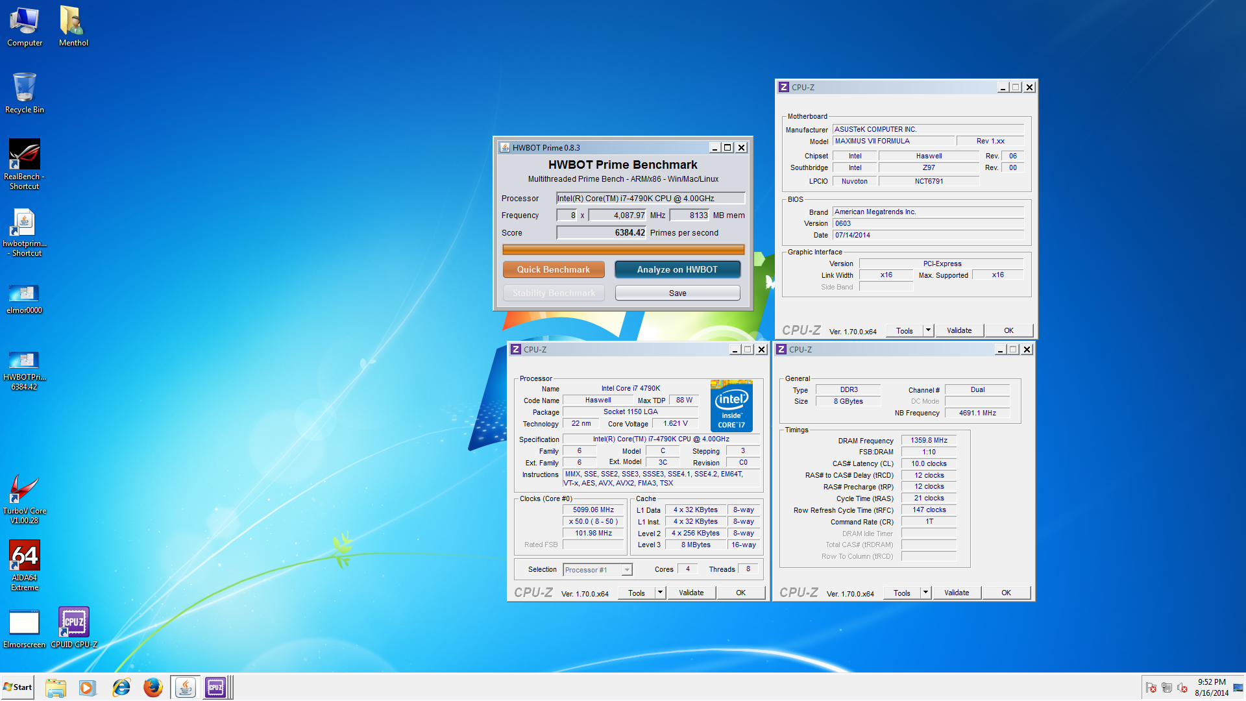Click the network icon in system tray
The image size is (1246, 701).
(1167, 688)
